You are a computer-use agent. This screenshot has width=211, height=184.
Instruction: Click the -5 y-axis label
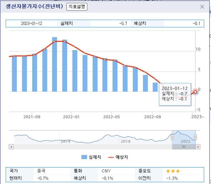[198, 110]
